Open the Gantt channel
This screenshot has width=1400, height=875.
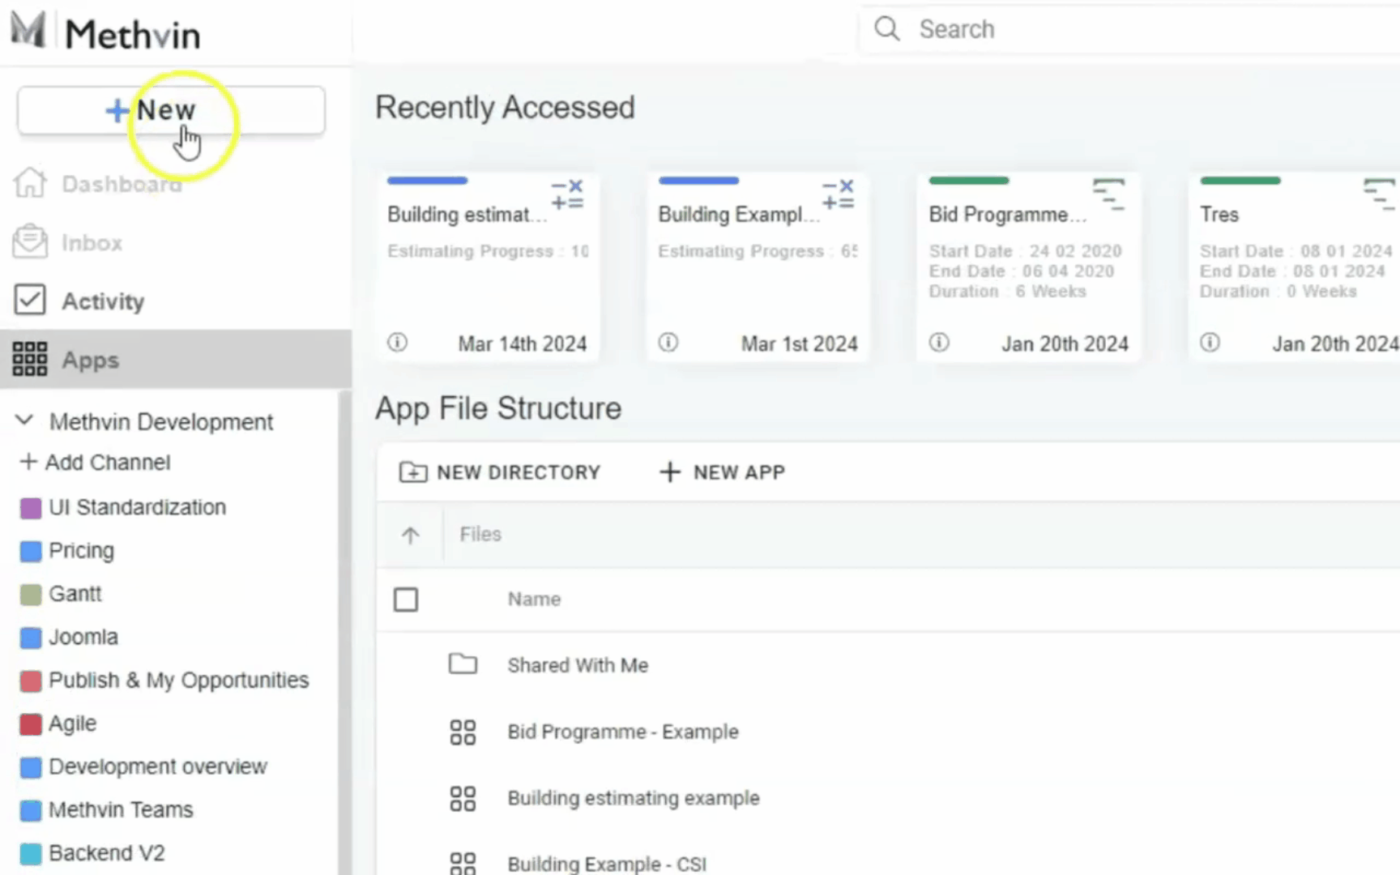coord(75,594)
